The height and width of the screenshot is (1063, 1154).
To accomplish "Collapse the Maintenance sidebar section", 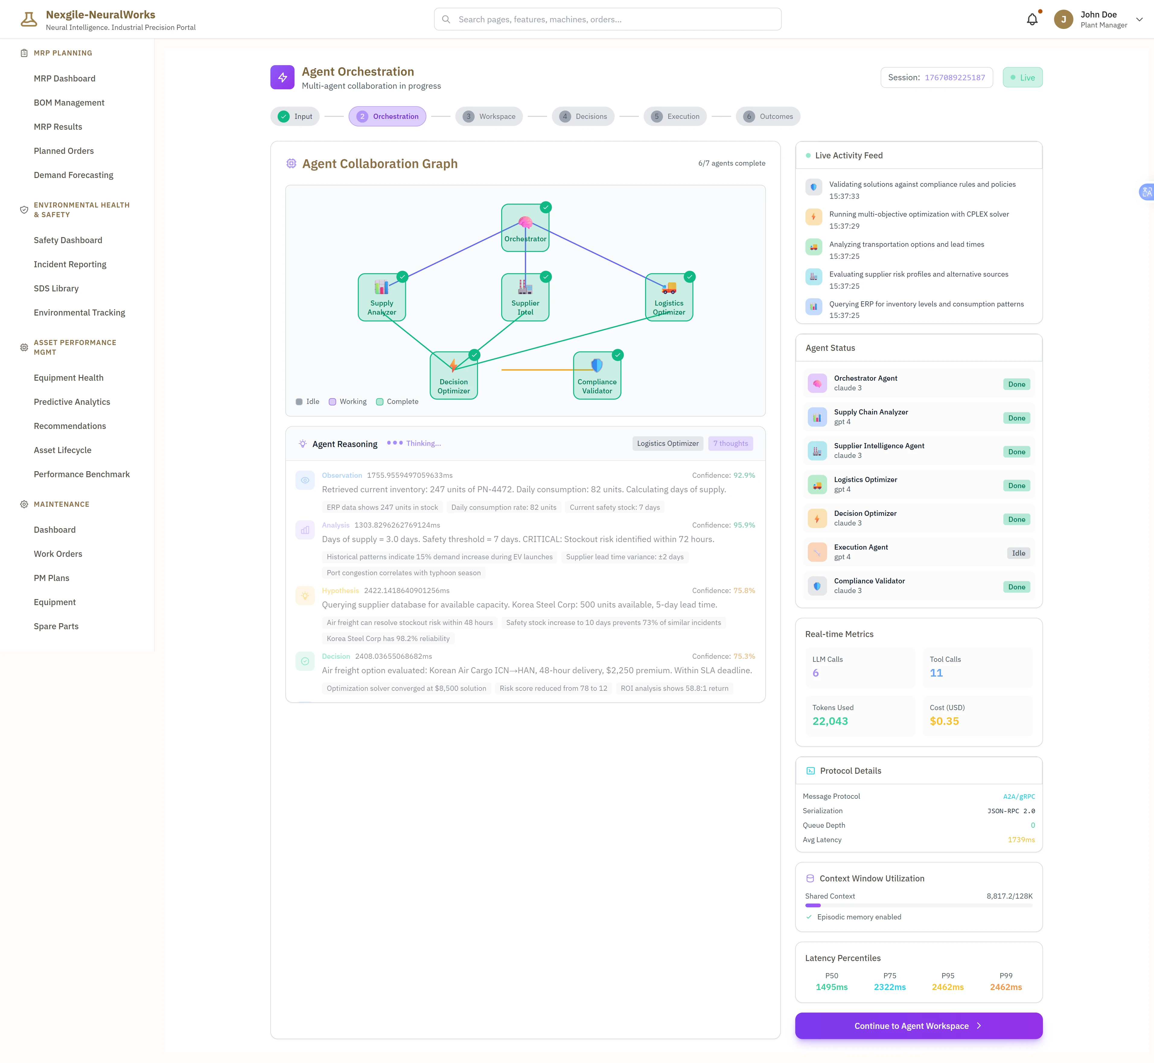I will [62, 504].
